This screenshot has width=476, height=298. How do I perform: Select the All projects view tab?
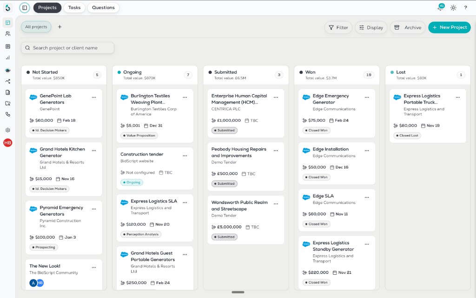36,26
